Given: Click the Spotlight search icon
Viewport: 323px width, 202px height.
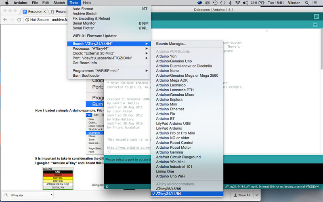Looking at the screenshot, I should click(307, 3).
